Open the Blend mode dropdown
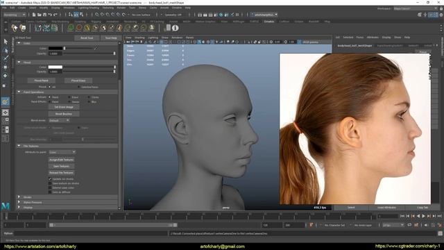Image resolution: width=444 pixels, height=250 pixels. [59, 120]
